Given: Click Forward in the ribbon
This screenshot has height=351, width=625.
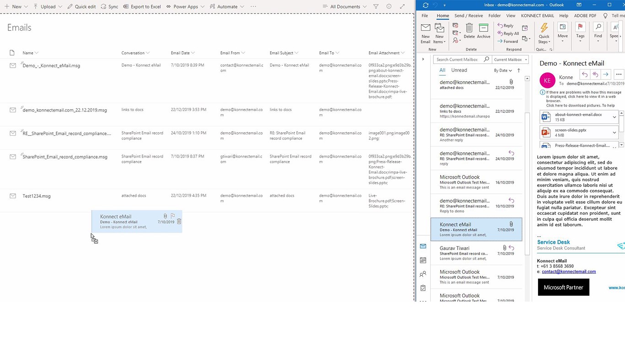Looking at the screenshot, I should pos(507,41).
